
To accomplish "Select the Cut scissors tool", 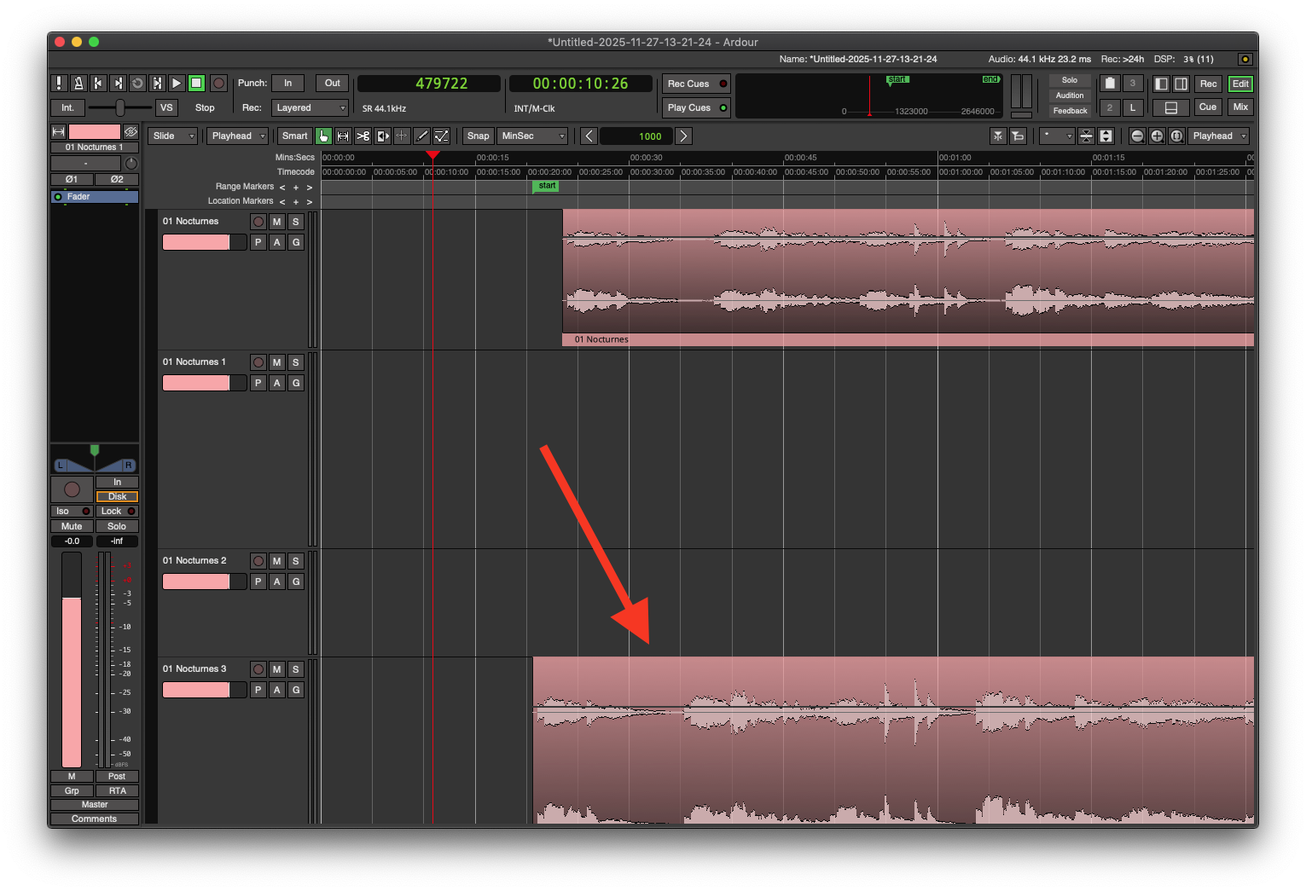I will [363, 136].
